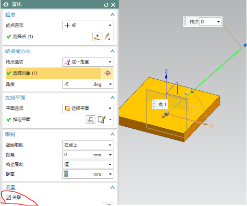The image size is (247, 206).
Task: Open the 终止限制 dropdown showing 值
Action: click(88, 164)
